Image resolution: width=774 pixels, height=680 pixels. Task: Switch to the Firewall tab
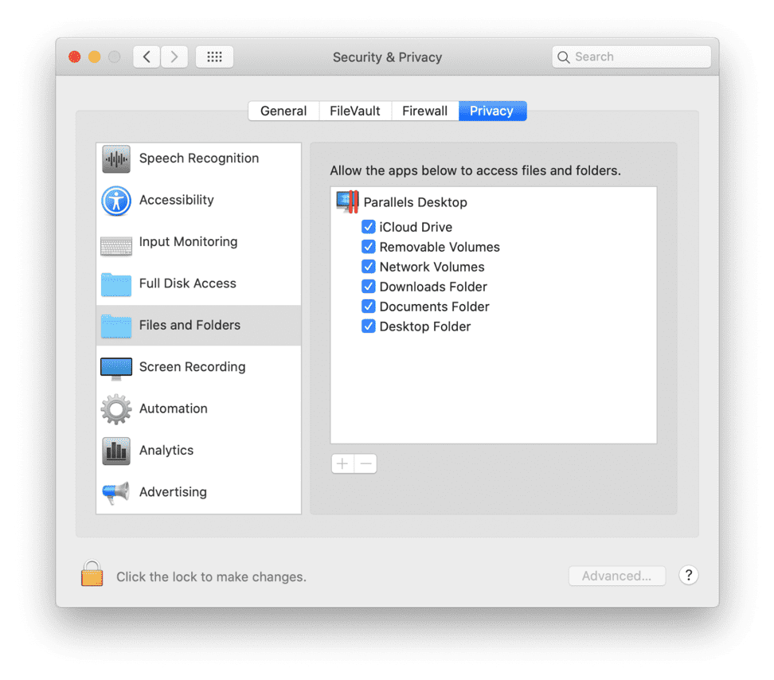(x=424, y=111)
